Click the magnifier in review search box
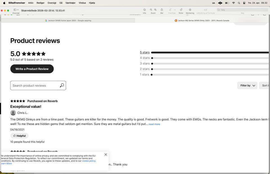This screenshot has width=270, height=174. [x=62, y=85]
